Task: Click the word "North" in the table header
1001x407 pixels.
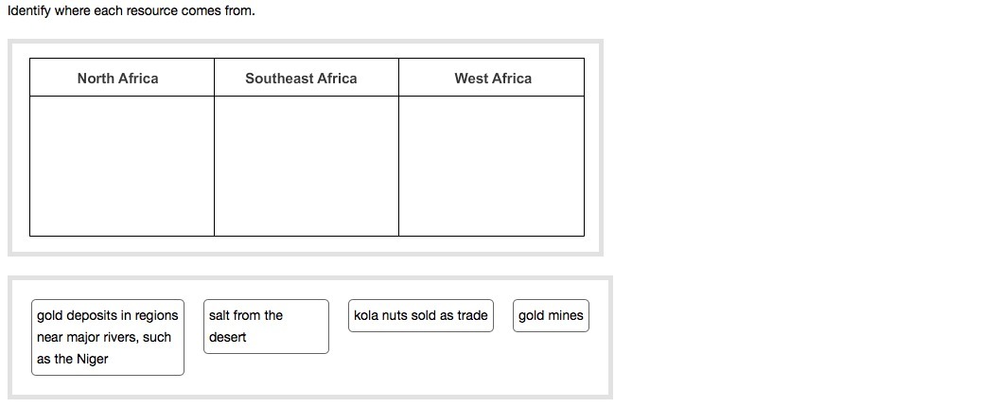Action: 96,79
